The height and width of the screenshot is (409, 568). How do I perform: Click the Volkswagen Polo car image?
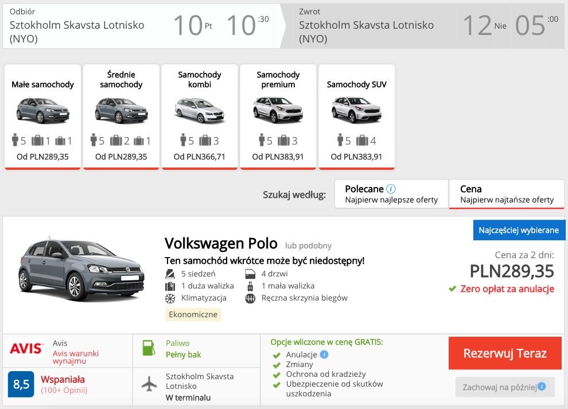(81, 269)
